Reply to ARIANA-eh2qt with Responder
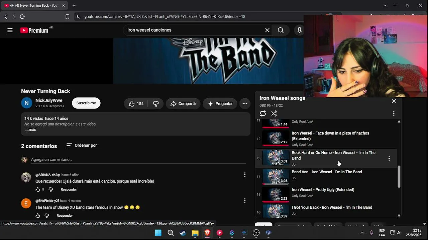The width and height of the screenshot is (428, 240). (69, 190)
